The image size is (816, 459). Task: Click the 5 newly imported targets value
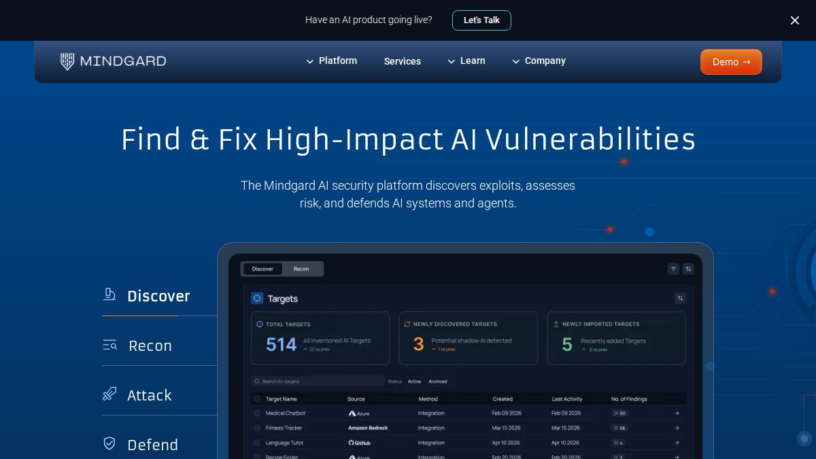(567, 344)
